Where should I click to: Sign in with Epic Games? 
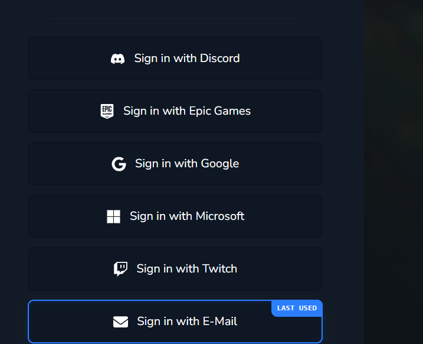point(175,111)
